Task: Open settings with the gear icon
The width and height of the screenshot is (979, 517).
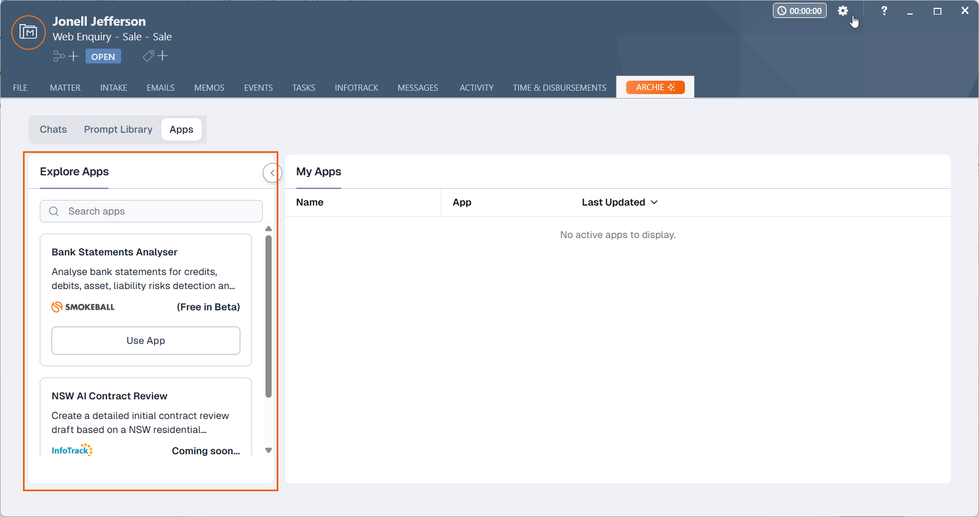Action: coord(843,11)
